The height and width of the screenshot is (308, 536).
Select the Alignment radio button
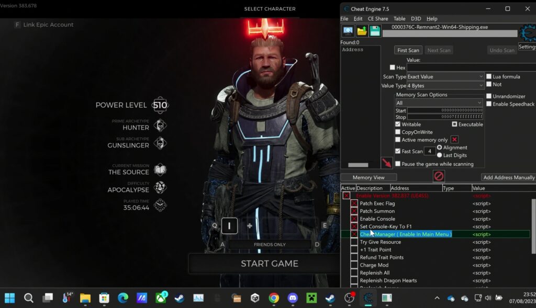(440, 147)
